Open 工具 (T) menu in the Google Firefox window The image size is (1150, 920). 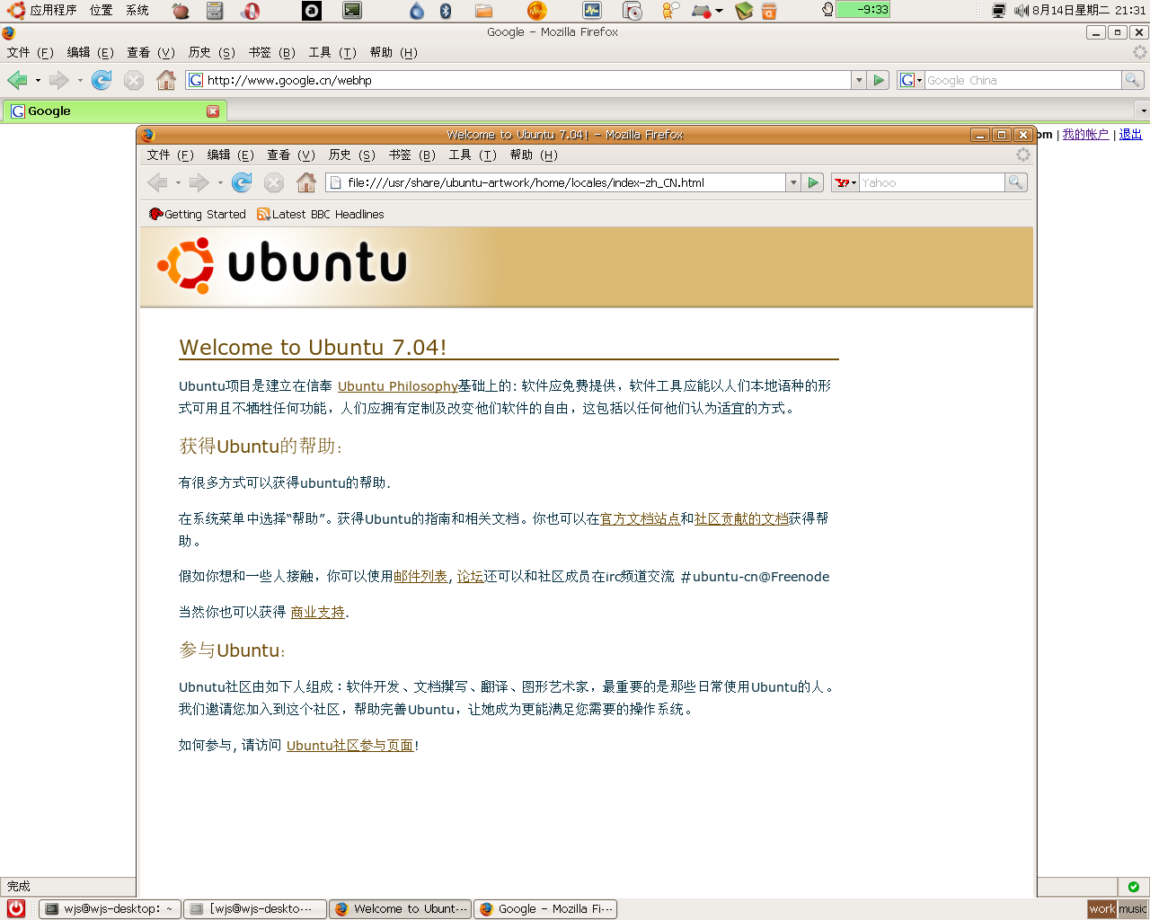pos(332,52)
